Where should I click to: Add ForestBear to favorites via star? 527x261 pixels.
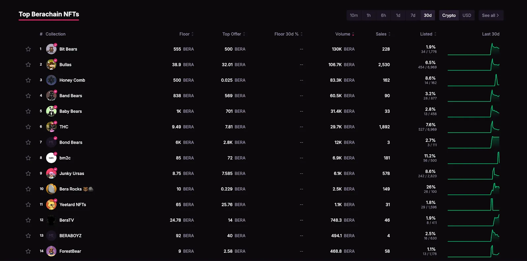(x=28, y=251)
